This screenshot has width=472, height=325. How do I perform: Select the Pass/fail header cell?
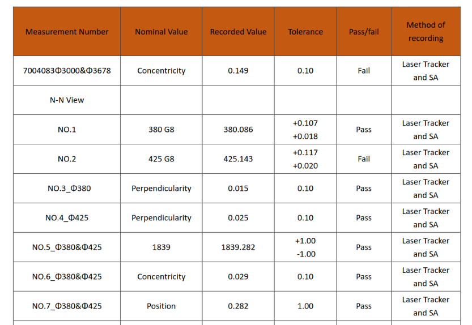(x=364, y=32)
